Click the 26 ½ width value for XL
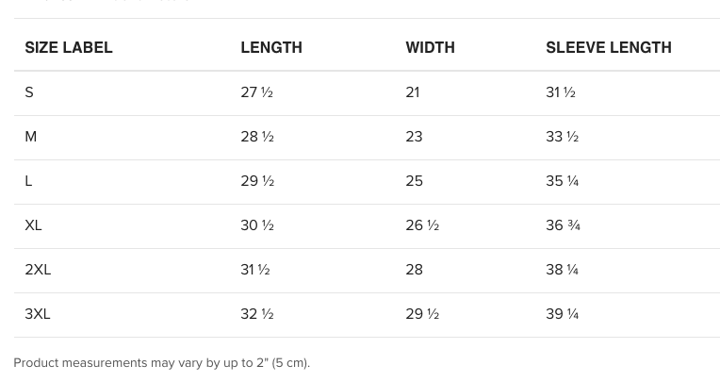 422,225
